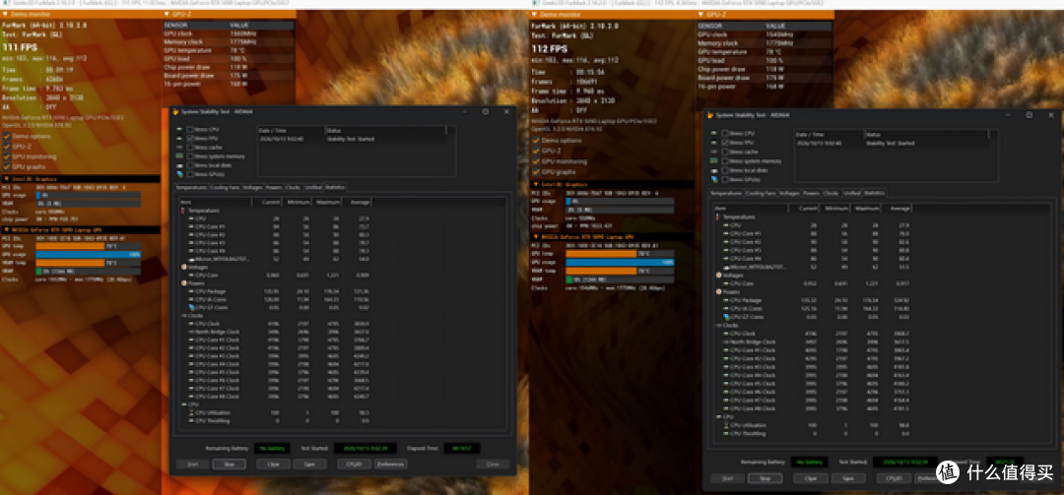Uncheck Stress FPU in left AIDA64 window
This screenshot has height=495, width=1064.
tap(190, 138)
